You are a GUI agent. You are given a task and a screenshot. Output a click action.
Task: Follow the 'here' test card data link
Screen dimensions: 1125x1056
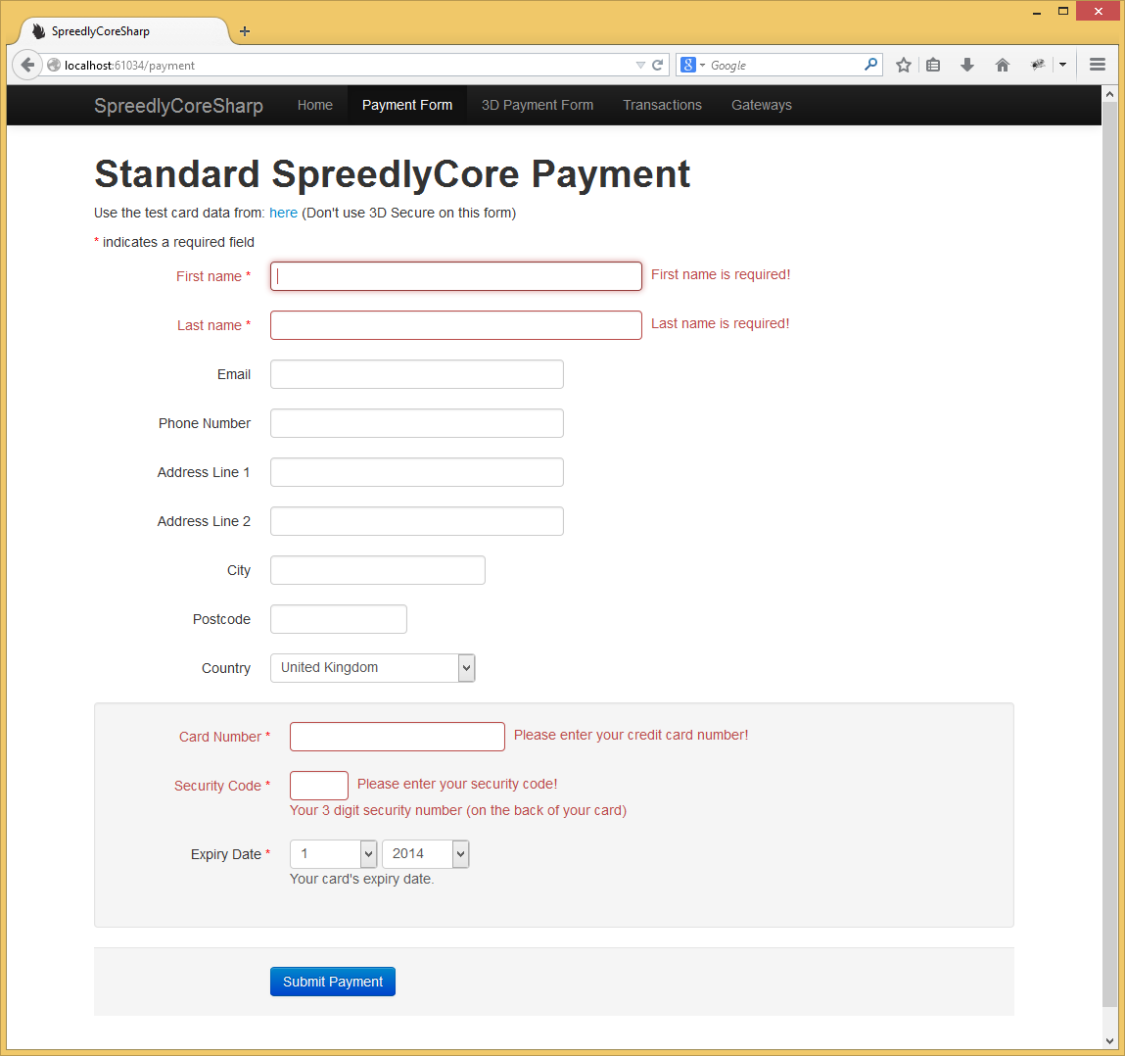tap(283, 213)
